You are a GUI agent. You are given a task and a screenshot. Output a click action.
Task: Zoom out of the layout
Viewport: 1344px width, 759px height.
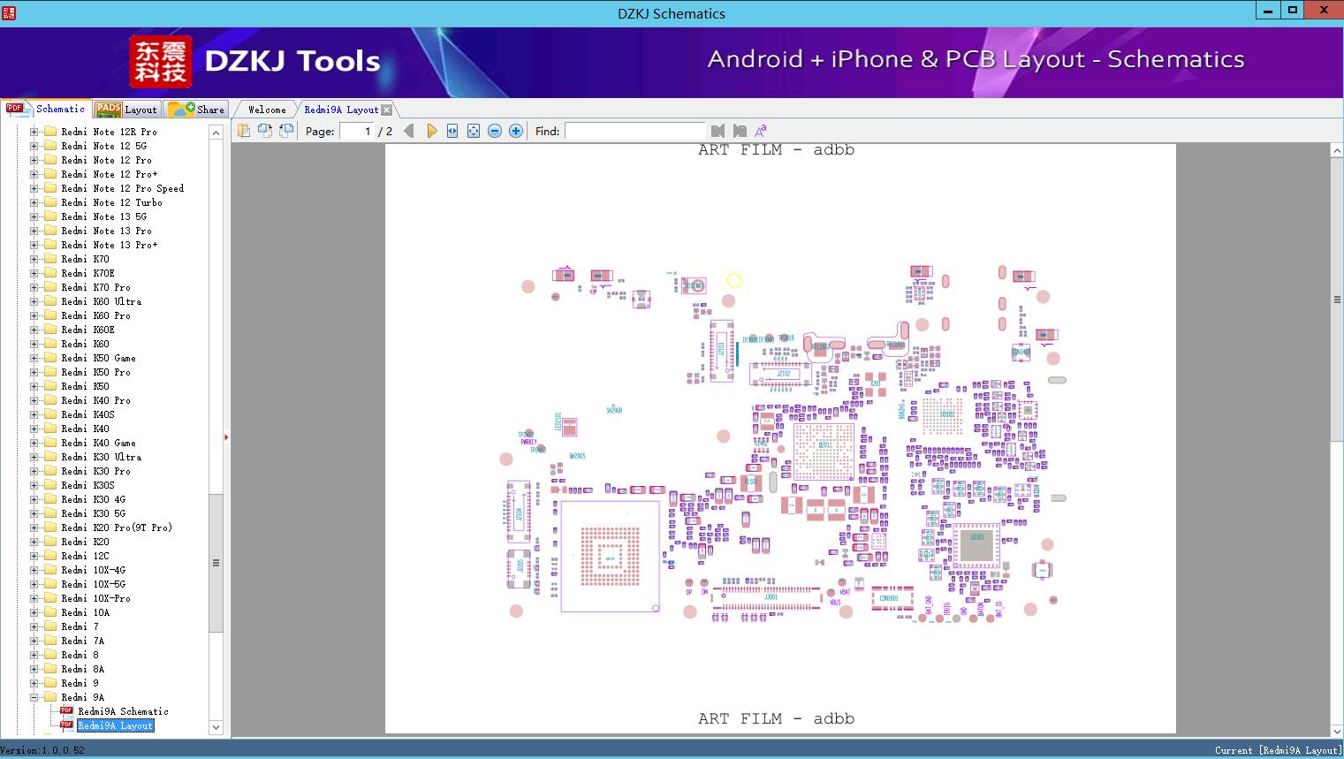point(495,131)
